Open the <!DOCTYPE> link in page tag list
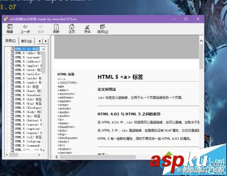227x176 pixels. pyautogui.click(x=67, y=83)
